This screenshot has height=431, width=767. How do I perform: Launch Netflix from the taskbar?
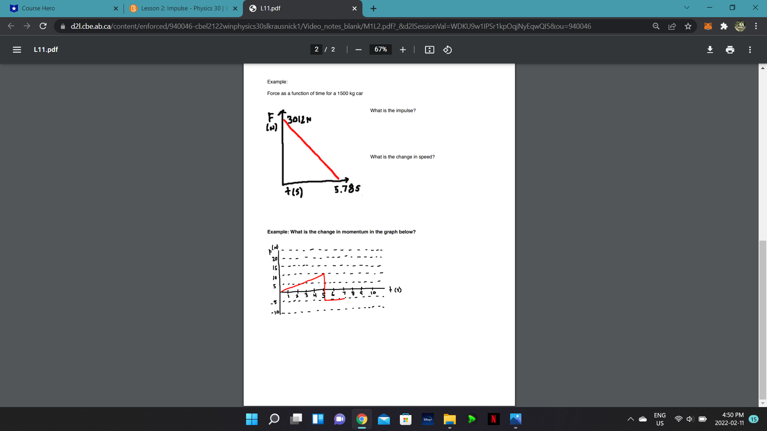coord(494,419)
